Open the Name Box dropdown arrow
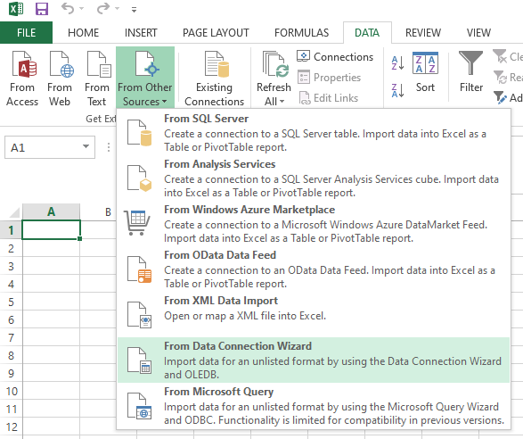The height and width of the screenshot is (439, 523). point(86,146)
